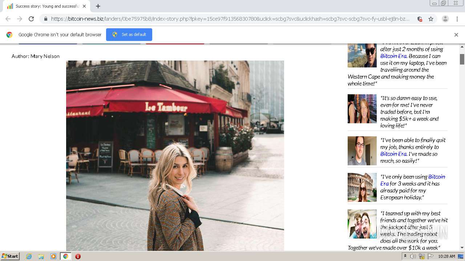Open the Bitcoin Era link in 3 weeks testimonial
This screenshot has width=465, height=261.
[x=413, y=180]
